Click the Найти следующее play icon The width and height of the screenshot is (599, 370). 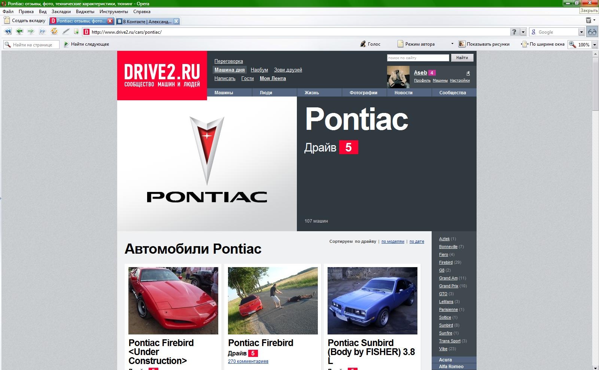click(66, 44)
